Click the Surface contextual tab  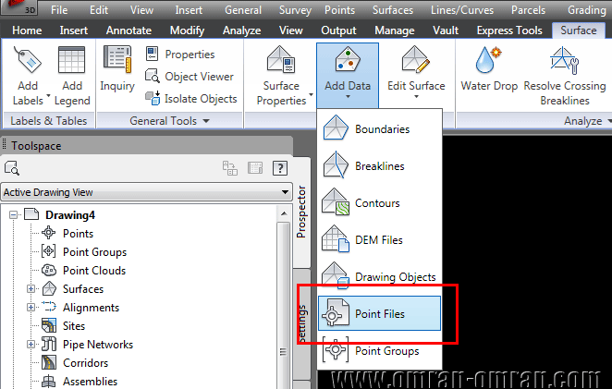tap(579, 30)
